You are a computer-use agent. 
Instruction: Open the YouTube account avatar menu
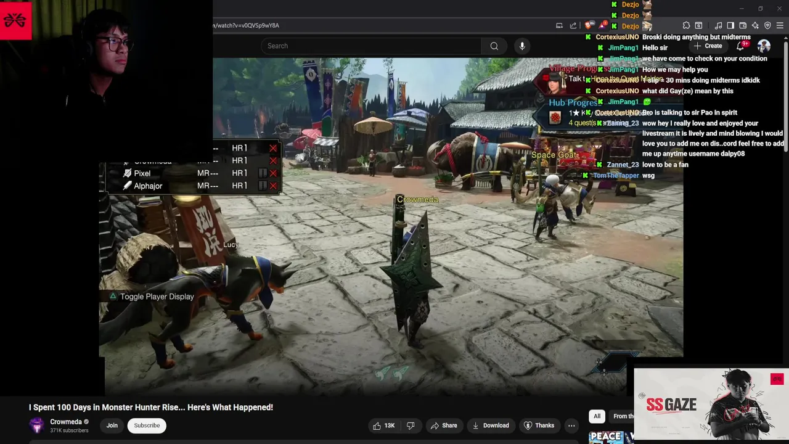coord(764,46)
